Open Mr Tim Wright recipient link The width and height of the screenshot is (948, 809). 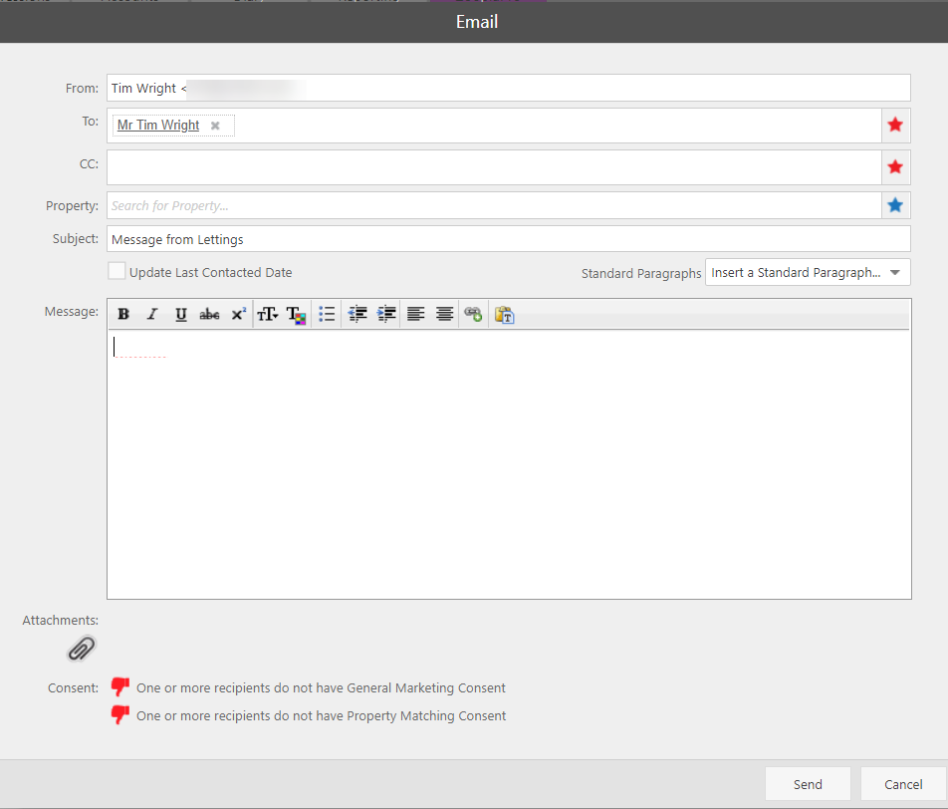tap(158, 126)
